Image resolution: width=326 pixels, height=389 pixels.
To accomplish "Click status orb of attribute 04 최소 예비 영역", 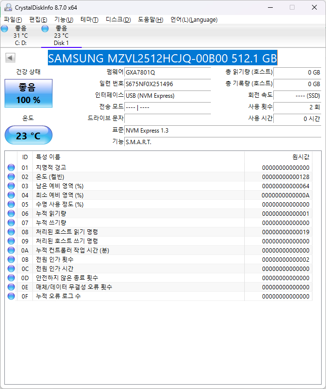I will tap(11, 195).
